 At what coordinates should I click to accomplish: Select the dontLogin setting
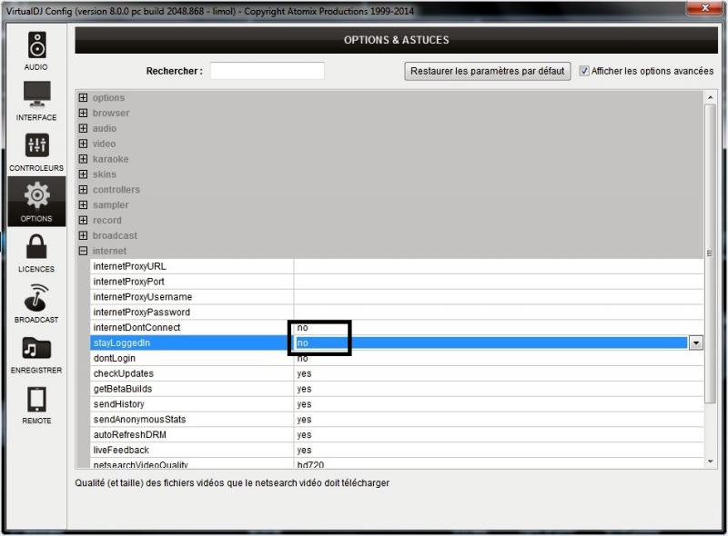tap(115, 358)
